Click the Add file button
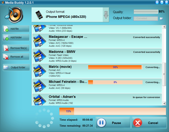This screenshot has height=132, width=169. click(x=16, y=29)
